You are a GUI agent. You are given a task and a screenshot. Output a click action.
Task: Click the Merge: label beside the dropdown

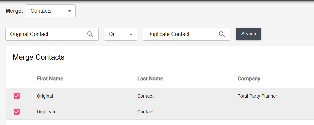(14, 11)
